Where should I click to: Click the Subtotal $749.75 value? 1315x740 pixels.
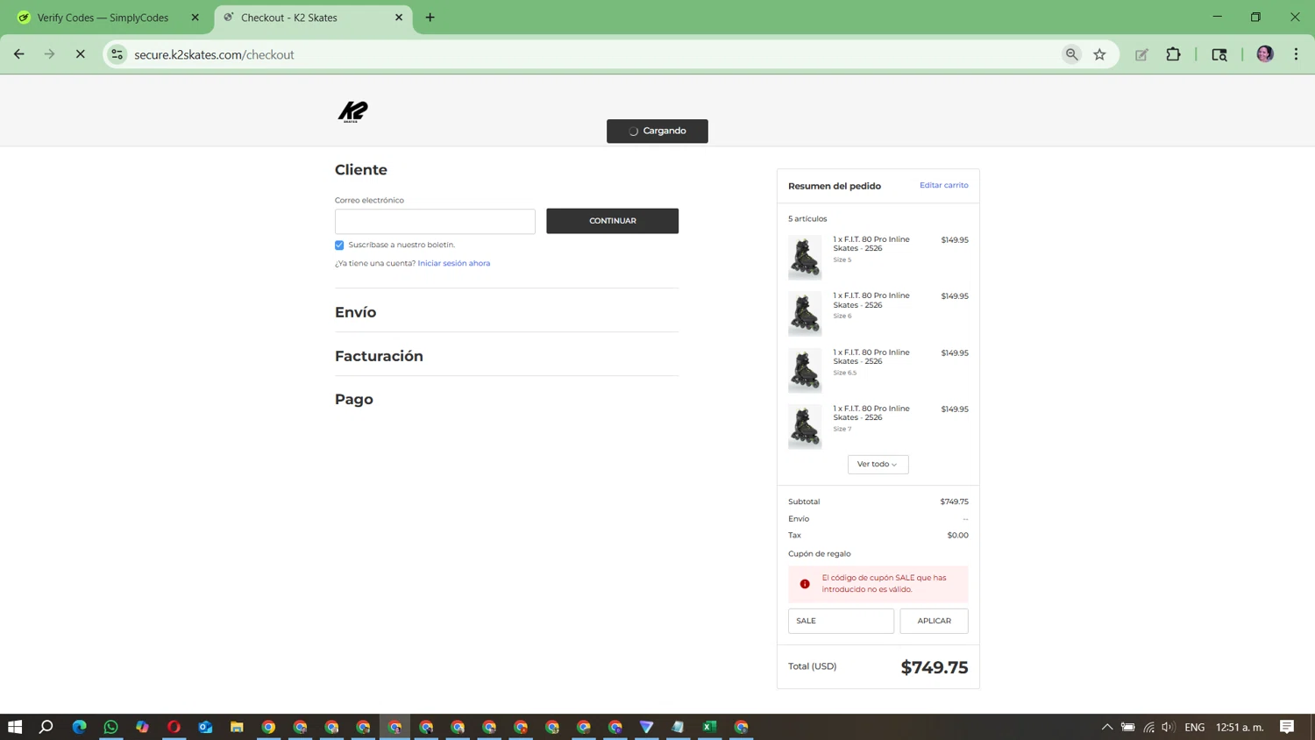[954, 502]
